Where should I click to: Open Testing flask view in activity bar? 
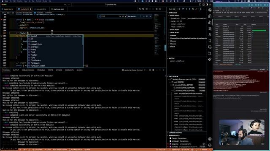click(210, 34)
